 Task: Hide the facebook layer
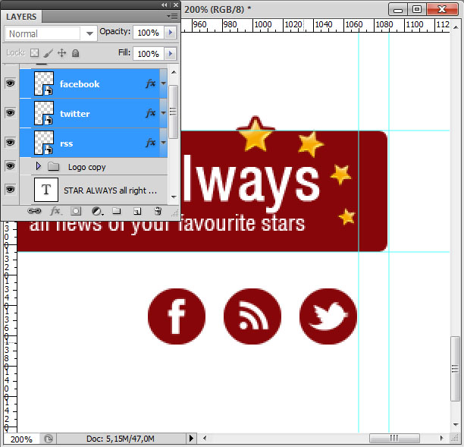pyautogui.click(x=11, y=83)
